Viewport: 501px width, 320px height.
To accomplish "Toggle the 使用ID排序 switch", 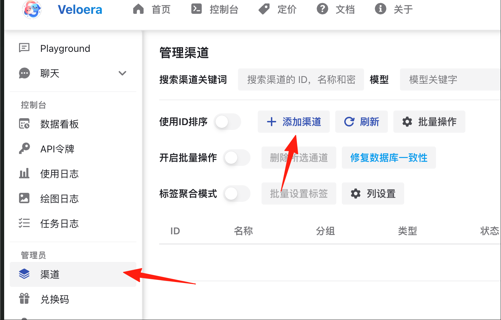I will (x=227, y=122).
